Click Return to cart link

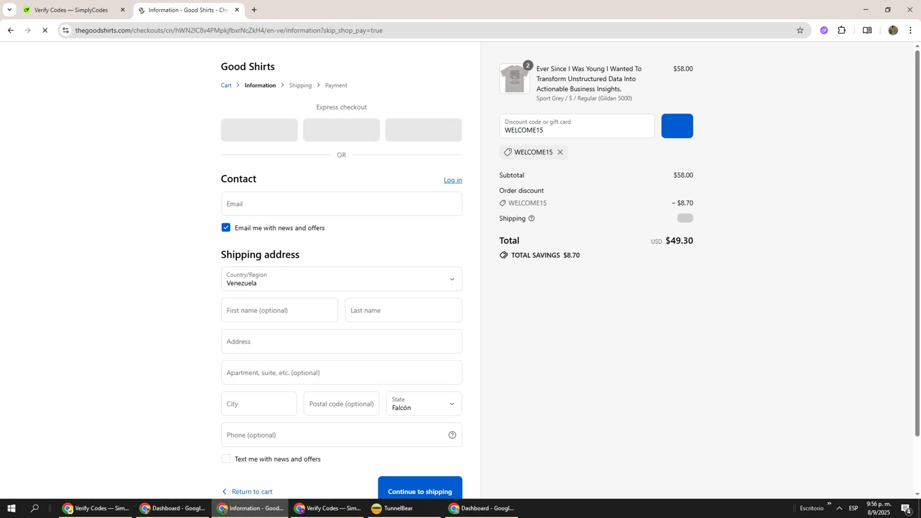pos(252,492)
